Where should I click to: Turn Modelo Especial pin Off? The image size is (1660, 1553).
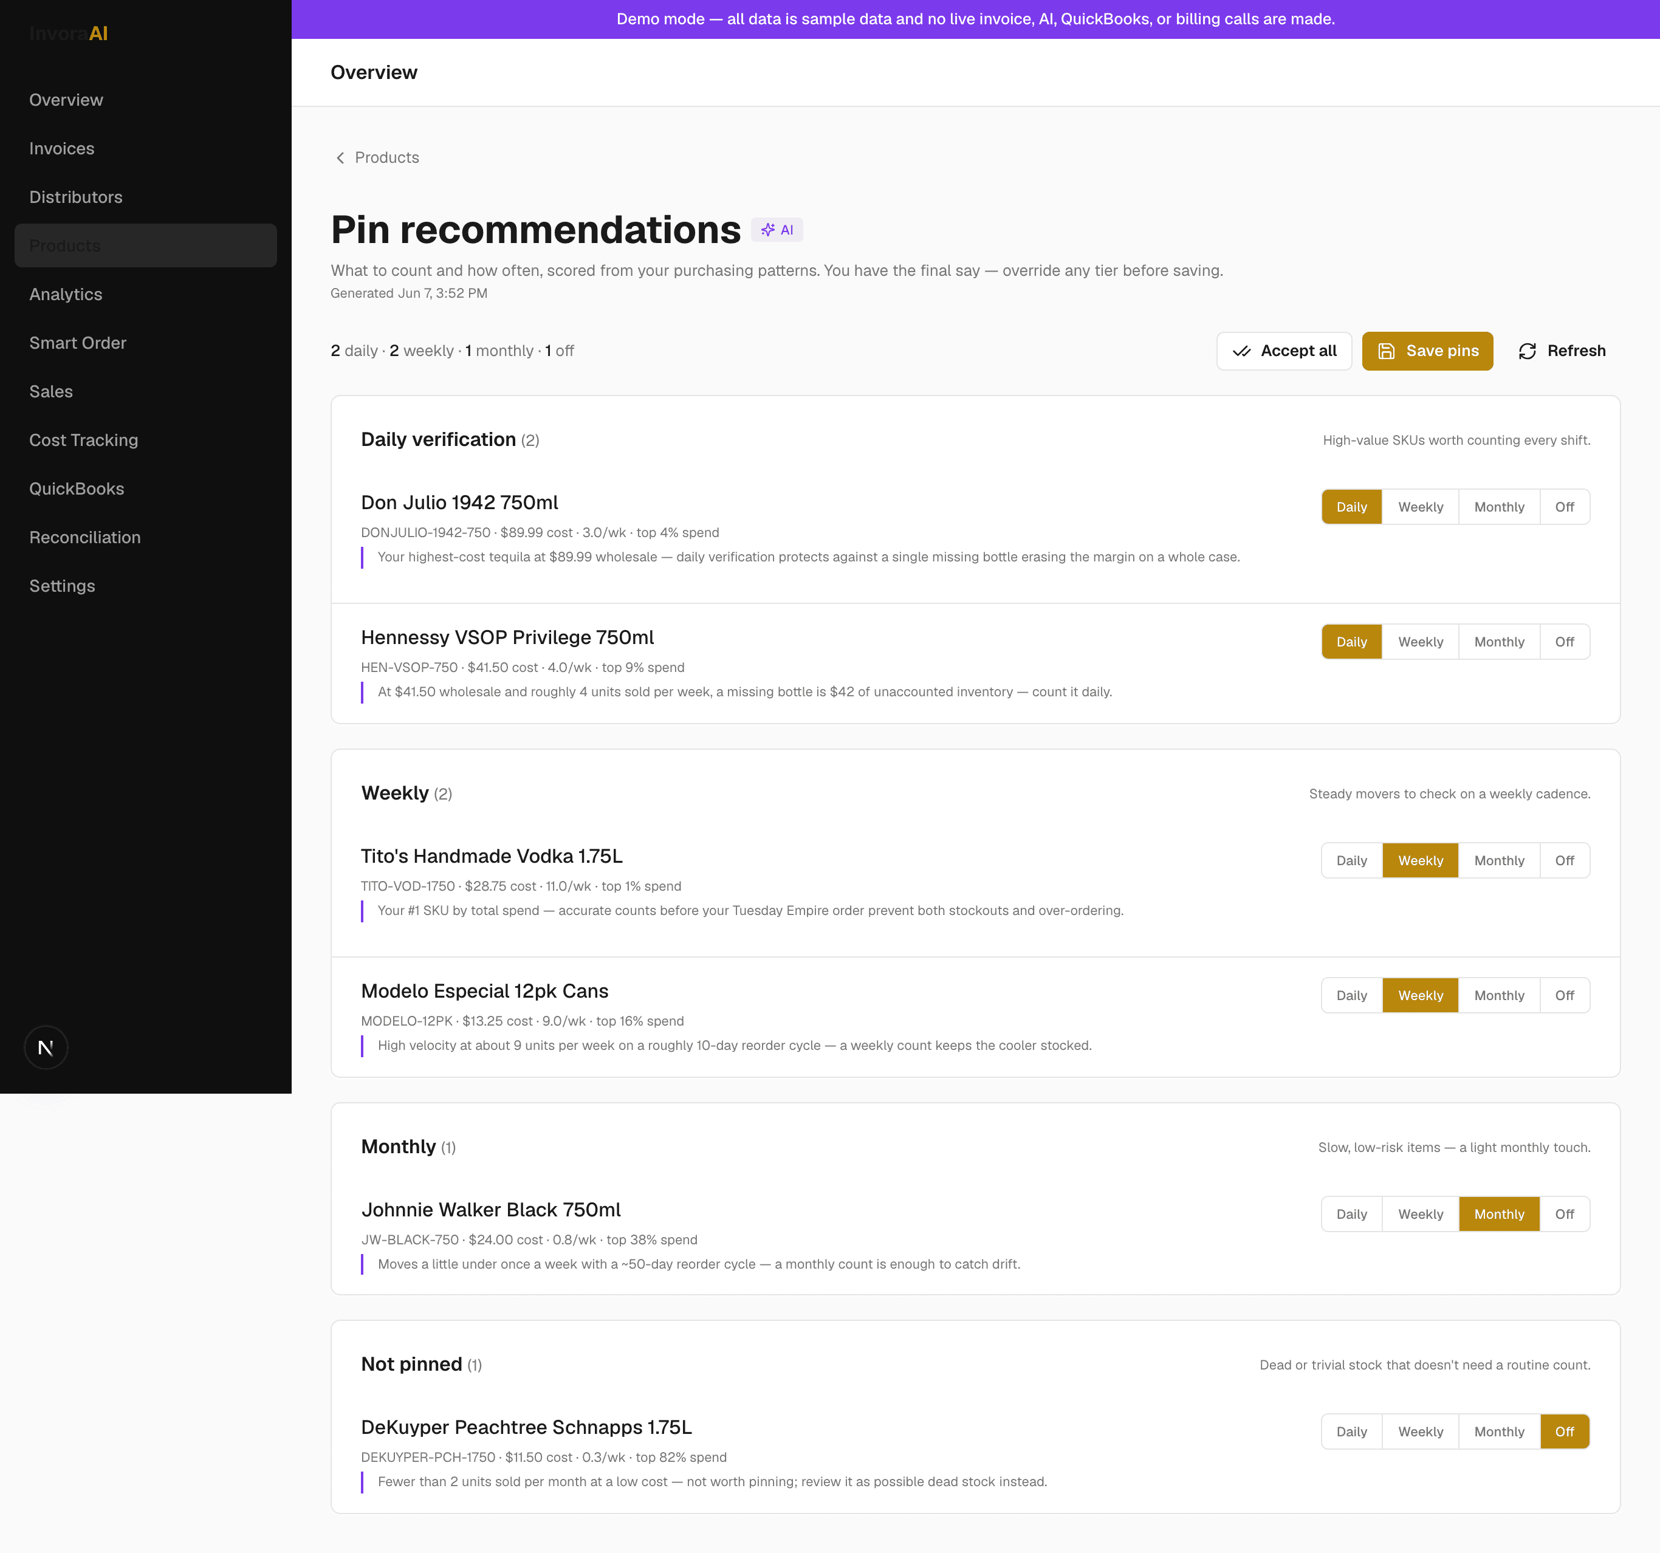[1564, 995]
